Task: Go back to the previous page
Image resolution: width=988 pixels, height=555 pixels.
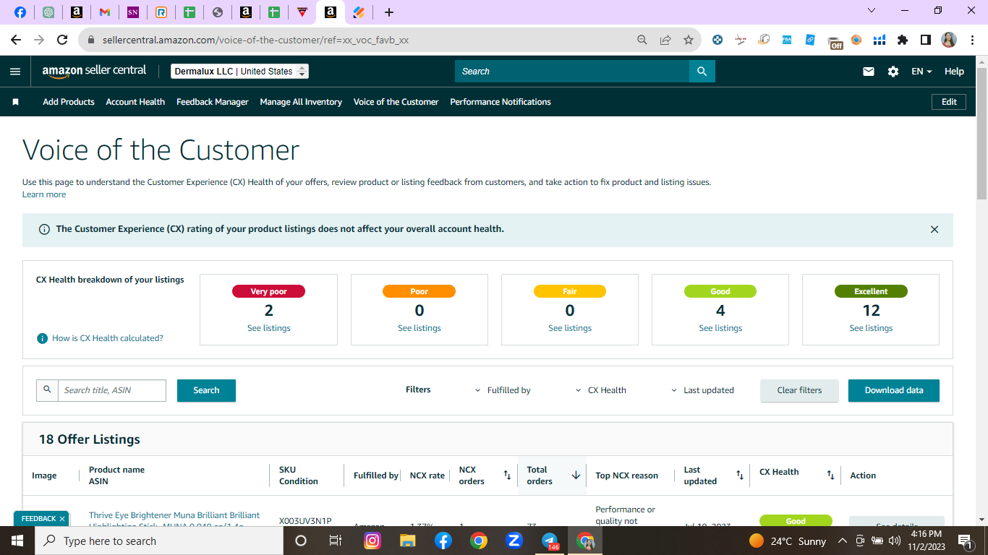Action: (x=16, y=40)
